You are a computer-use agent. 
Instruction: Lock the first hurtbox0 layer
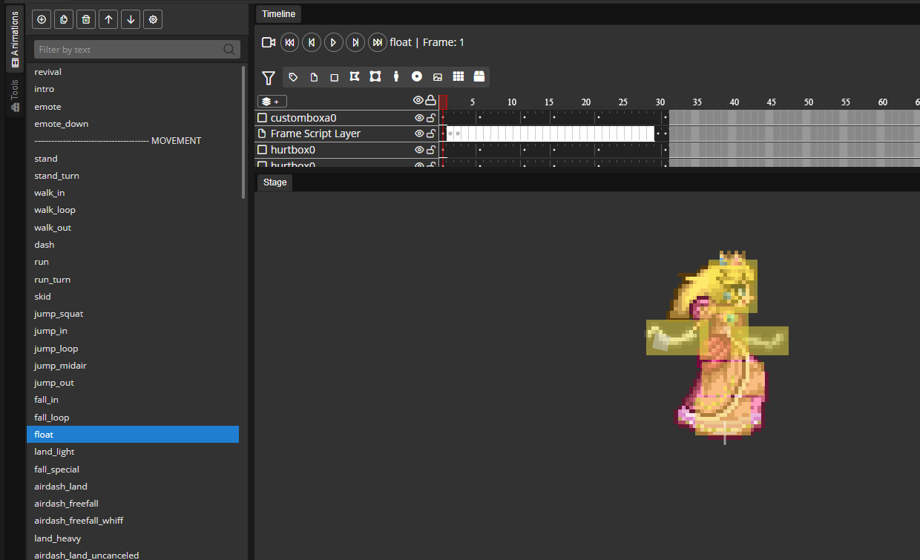(x=430, y=150)
